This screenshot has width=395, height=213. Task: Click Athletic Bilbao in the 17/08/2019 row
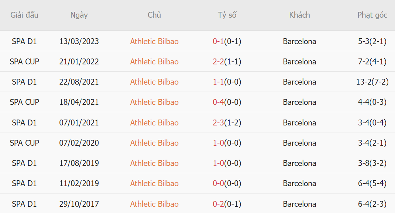click(154, 163)
